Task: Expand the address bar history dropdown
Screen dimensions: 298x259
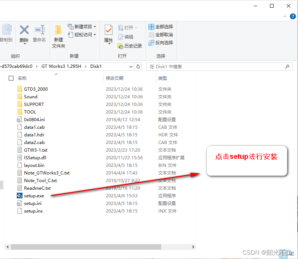Action: (x=131, y=67)
